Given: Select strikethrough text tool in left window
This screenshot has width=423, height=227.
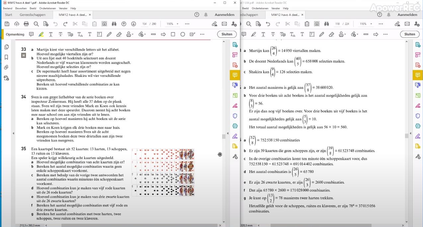Looking at the screenshot, I should [60, 34].
